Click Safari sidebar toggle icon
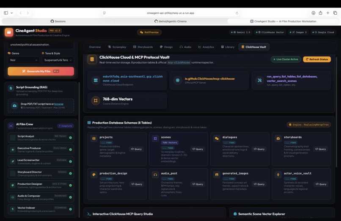The image size is (341, 221). [x=6, y=13]
